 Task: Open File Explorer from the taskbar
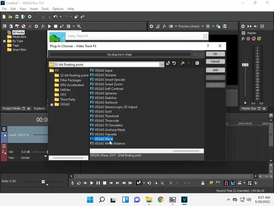(x=149, y=200)
